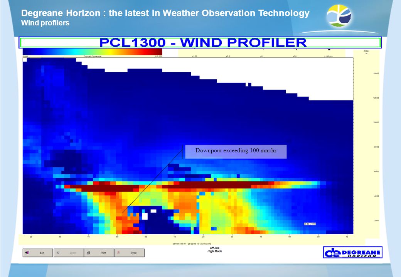
Task: Click the UTC date range under the chart
Action: pyautogui.click(x=192, y=244)
